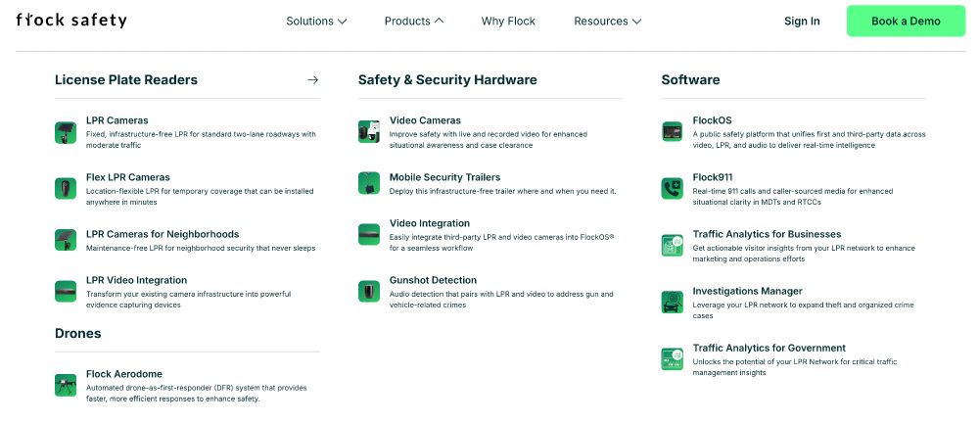Open the Flock Aerodome title link

coord(124,374)
